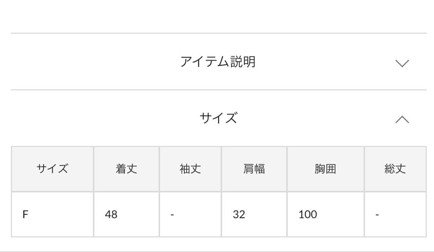Image resolution: width=434 pixels, height=252 pixels.
Task: Click the 着丈 value 48
Action: (112, 214)
